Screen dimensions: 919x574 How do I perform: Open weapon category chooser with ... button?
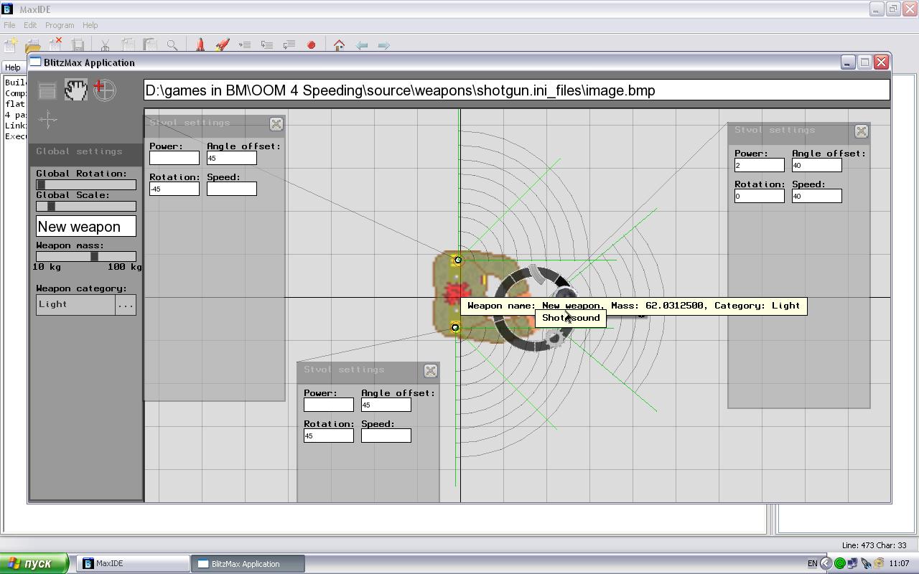click(125, 305)
